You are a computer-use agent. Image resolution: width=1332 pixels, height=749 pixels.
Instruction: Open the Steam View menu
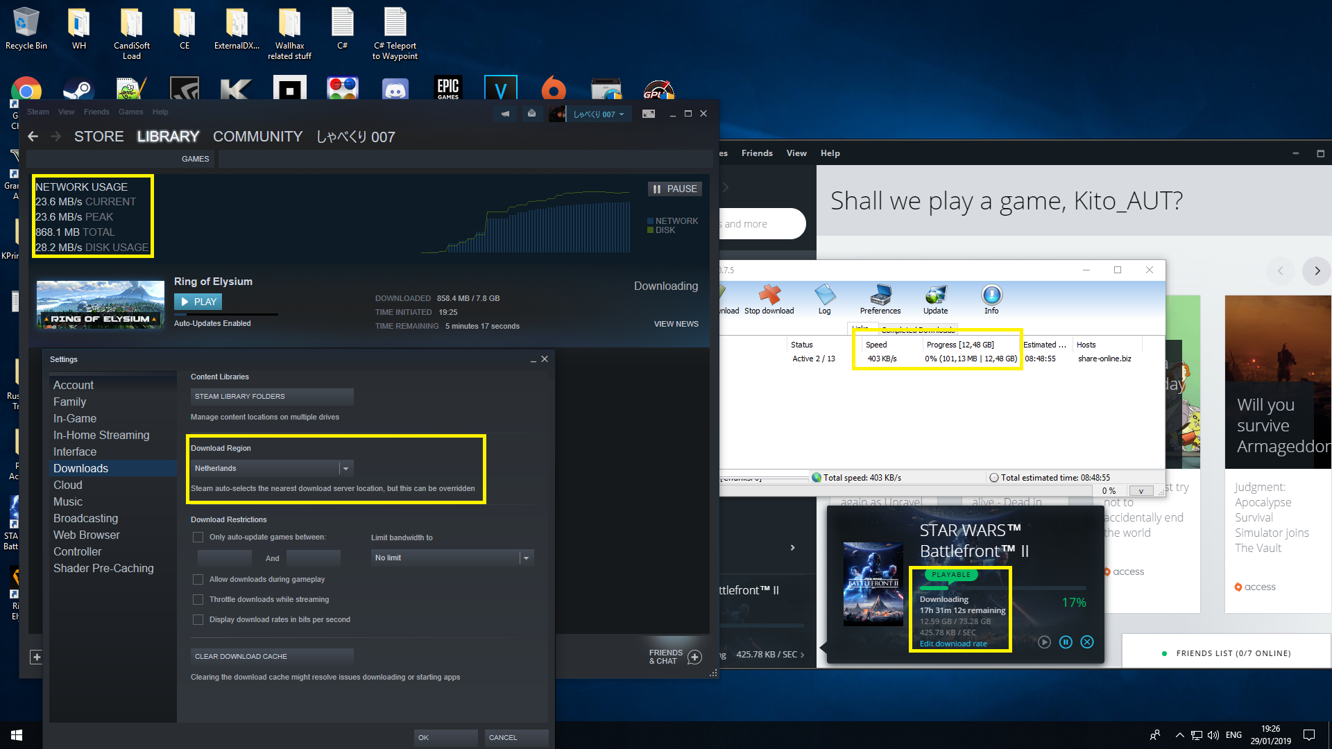pos(67,112)
